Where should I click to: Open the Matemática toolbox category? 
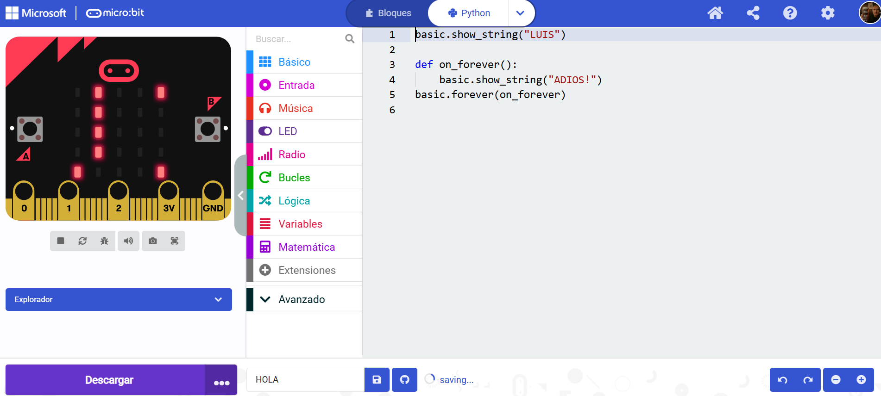(x=306, y=247)
